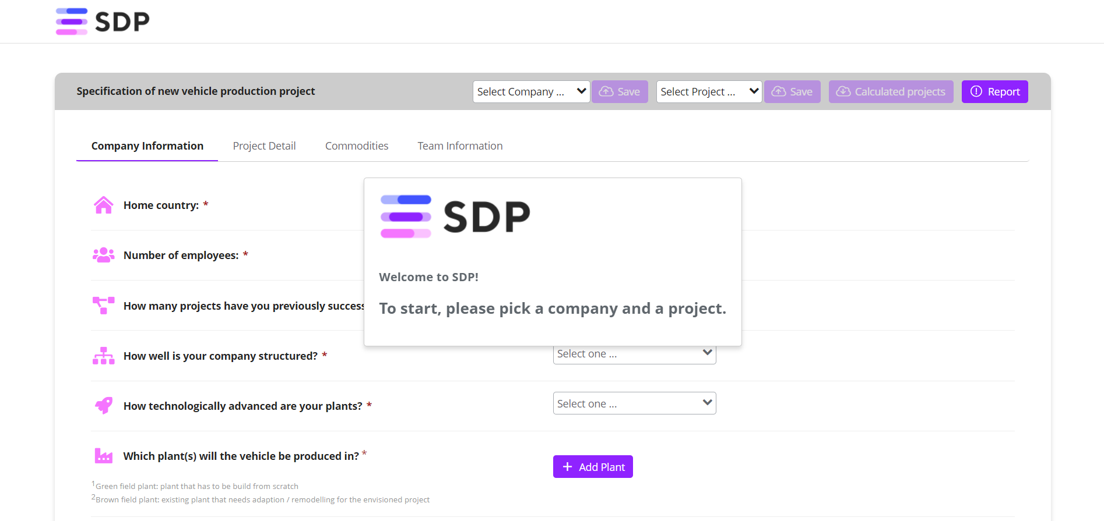Viewport: 1104px width, 521px height.
Task: Click 'Which plant(s) will the vehicle be produced in?' label
Action: 241,456
